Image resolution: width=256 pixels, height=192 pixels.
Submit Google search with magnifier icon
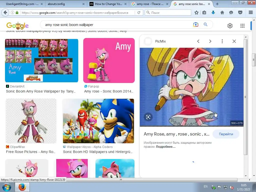[x=205, y=24]
